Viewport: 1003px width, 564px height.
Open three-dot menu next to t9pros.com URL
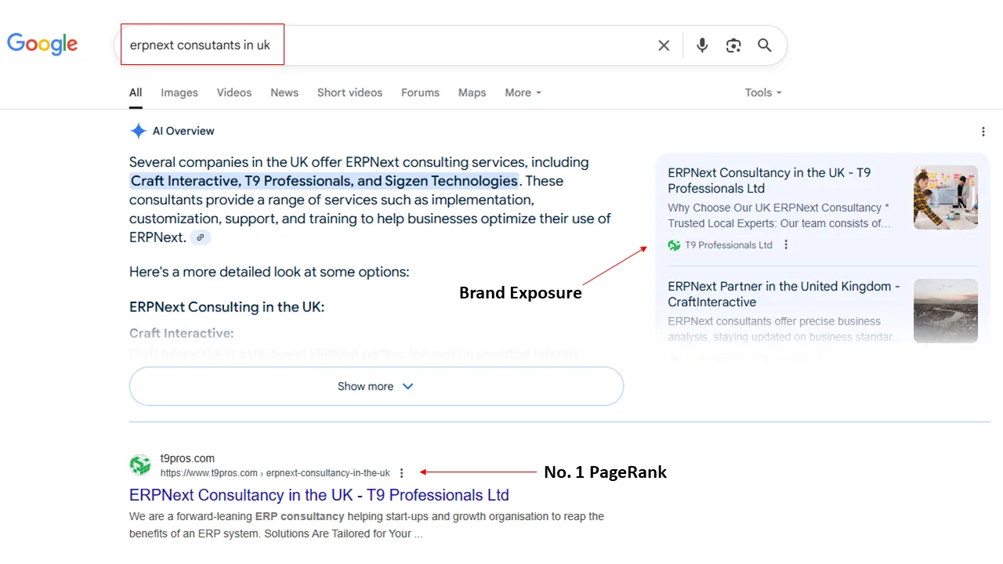tap(402, 473)
